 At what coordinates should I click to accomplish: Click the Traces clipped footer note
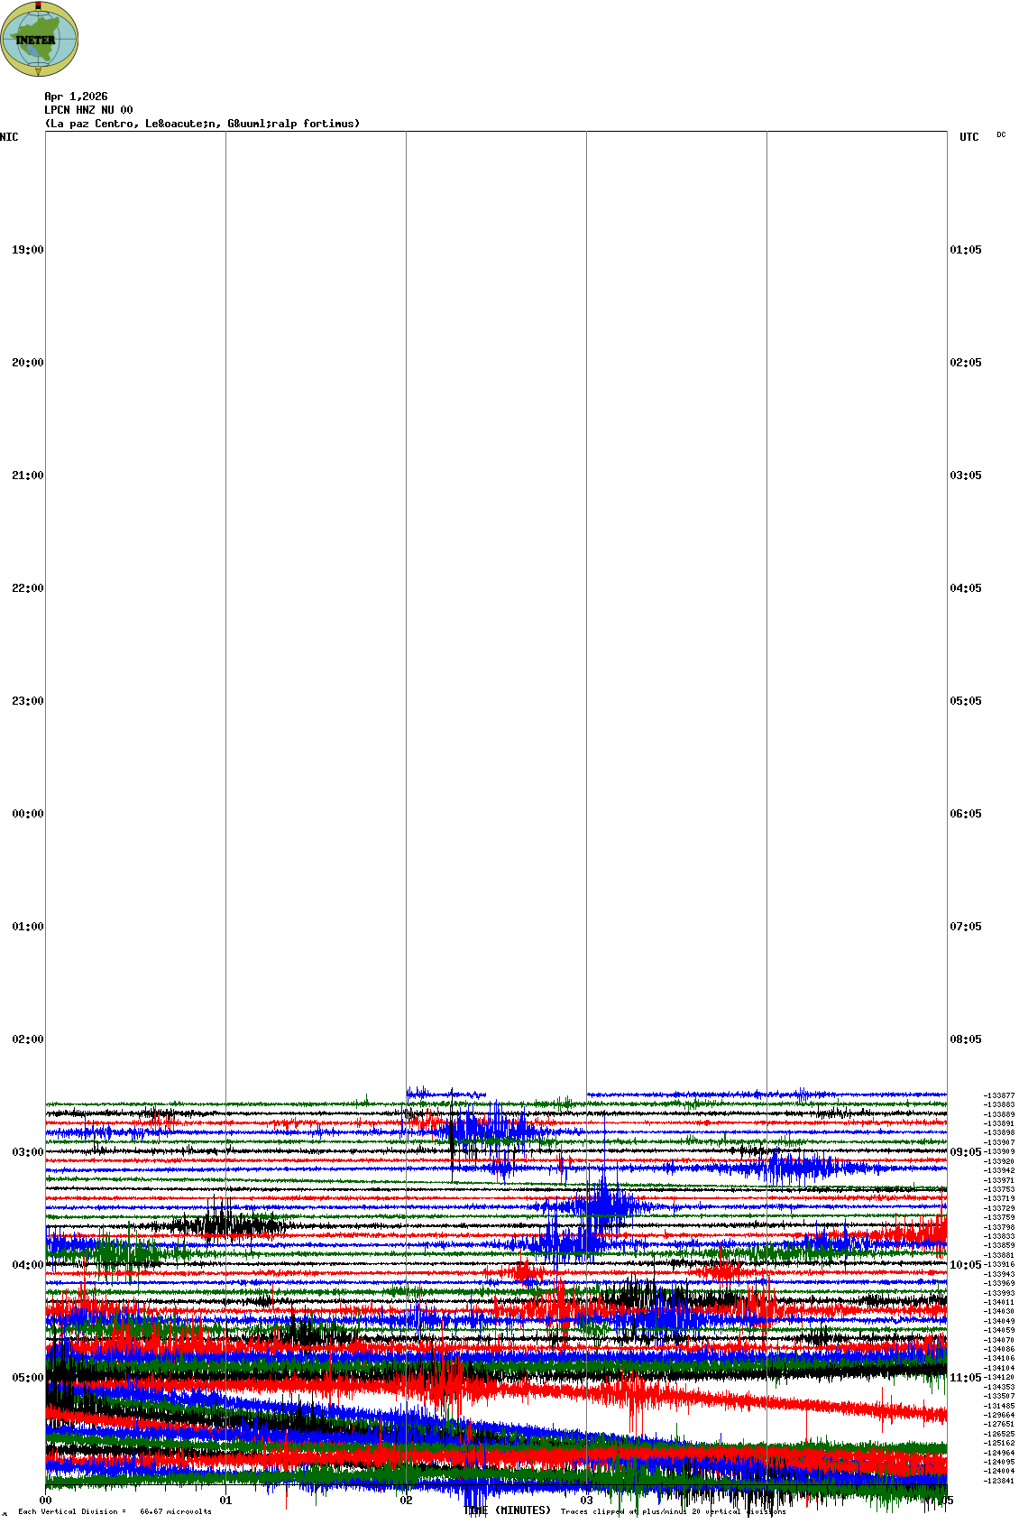click(673, 1511)
